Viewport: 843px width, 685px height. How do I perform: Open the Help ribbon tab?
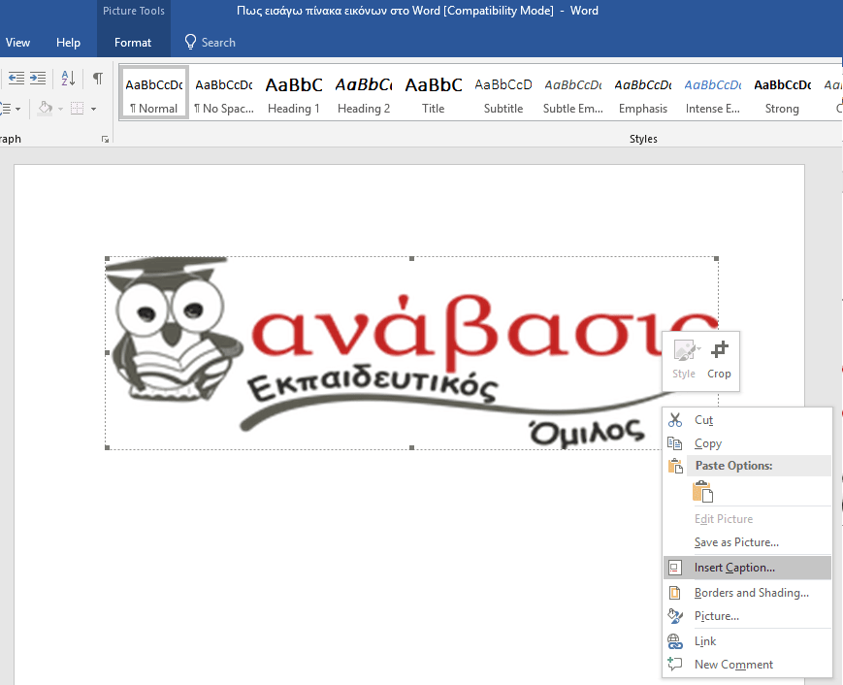click(x=68, y=43)
